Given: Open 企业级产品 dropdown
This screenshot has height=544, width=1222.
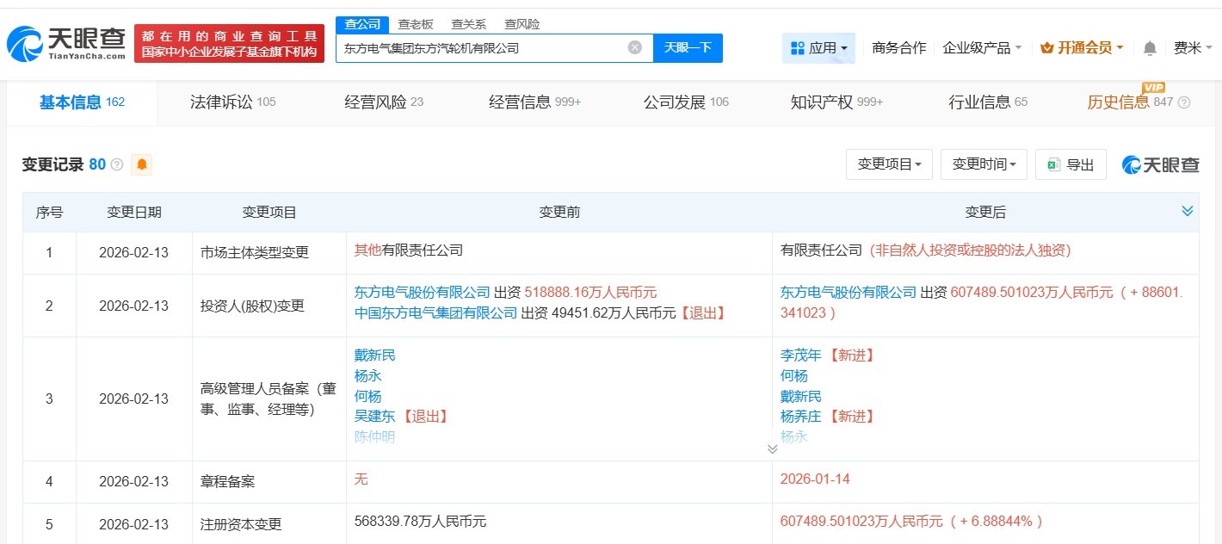Looking at the screenshot, I should pyautogui.click(x=982, y=48).
